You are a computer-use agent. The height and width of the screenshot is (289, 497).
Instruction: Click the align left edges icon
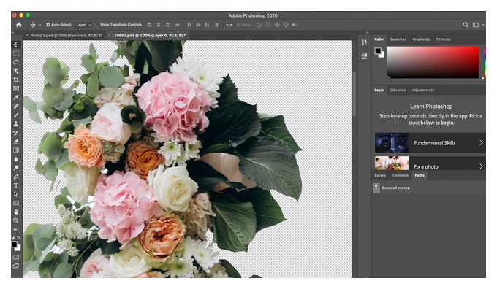pyautogui.click(x=150, y=25)
